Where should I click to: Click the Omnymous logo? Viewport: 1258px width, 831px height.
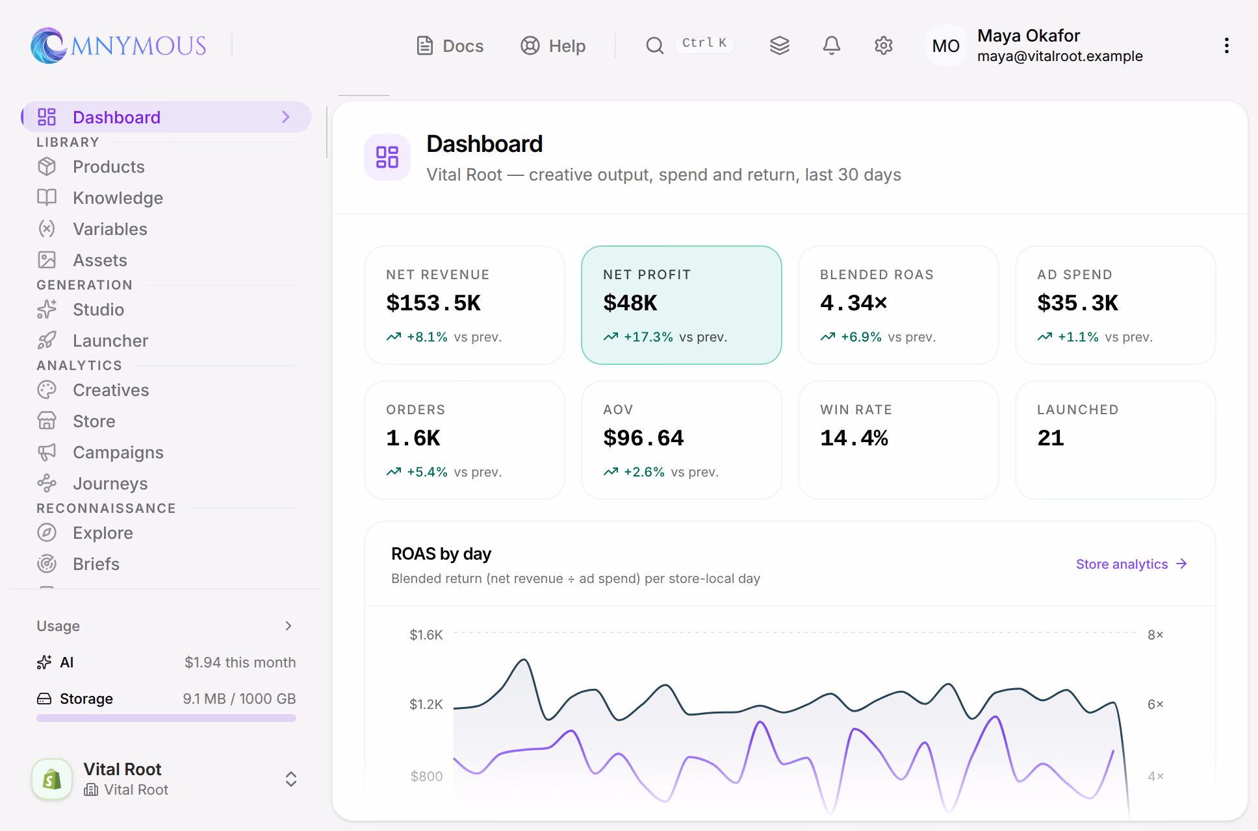(x=118, y=45)
